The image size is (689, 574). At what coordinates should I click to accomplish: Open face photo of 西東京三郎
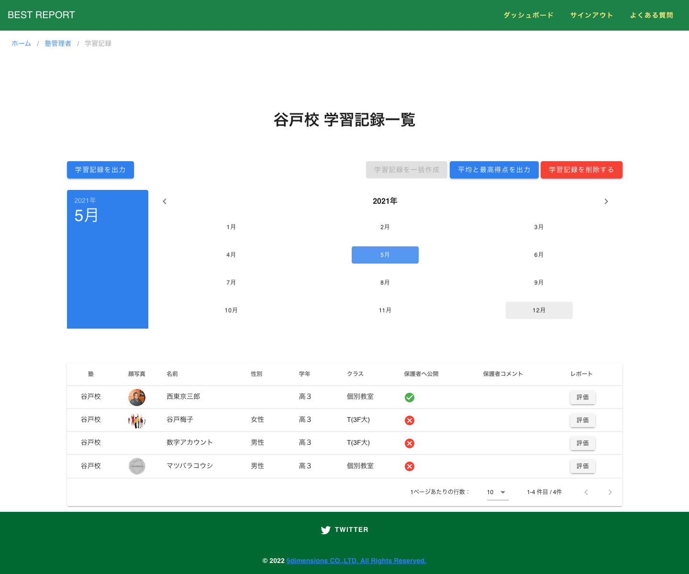coord(137,397)
